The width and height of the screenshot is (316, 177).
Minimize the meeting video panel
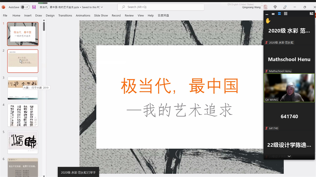click(x=267, y=14)
